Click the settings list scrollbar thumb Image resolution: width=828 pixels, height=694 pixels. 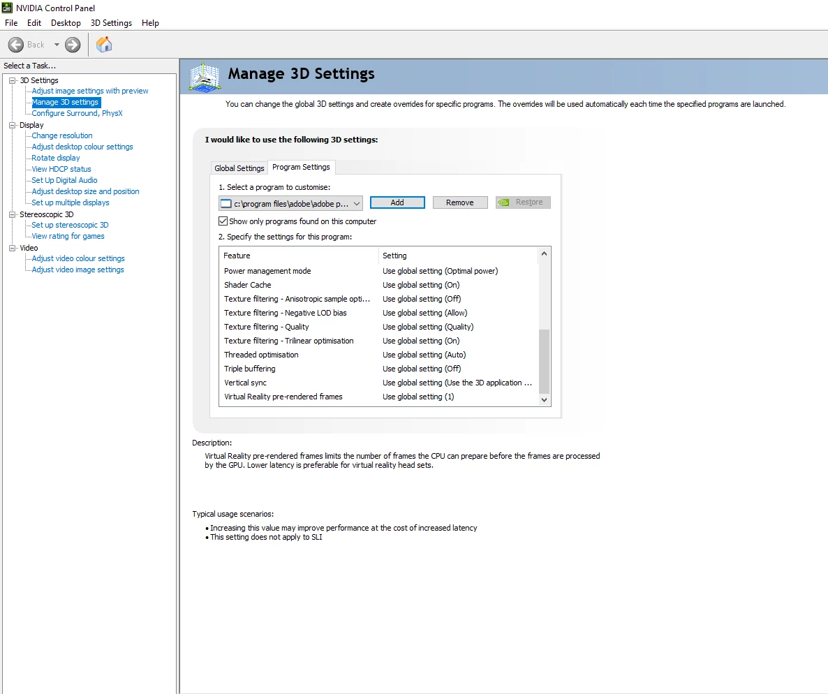coord(545,361)
